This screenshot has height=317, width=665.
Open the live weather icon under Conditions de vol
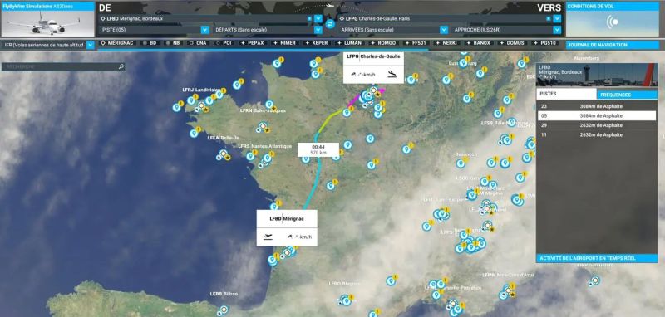coord(612,22)
